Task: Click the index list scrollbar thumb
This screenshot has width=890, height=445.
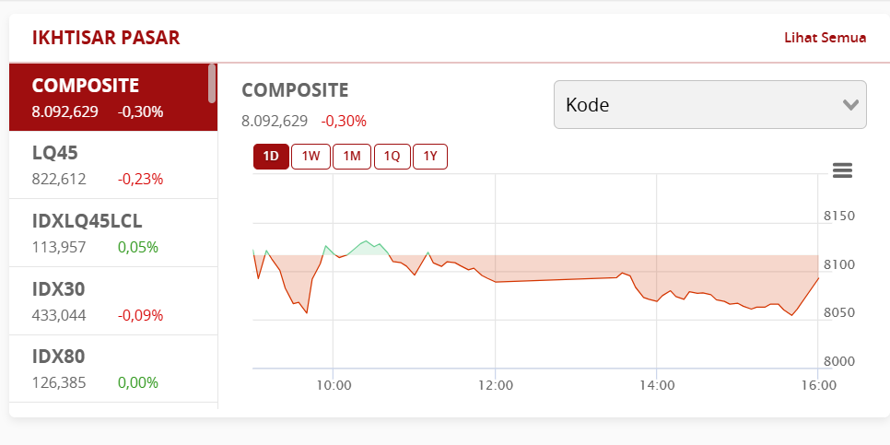Action: pos(212,84)
